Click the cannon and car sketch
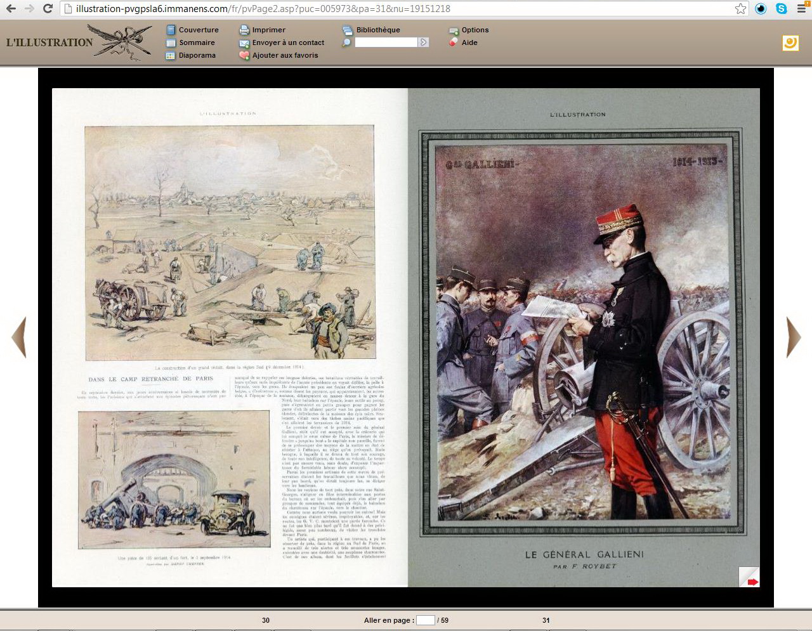 pos(174,479)
